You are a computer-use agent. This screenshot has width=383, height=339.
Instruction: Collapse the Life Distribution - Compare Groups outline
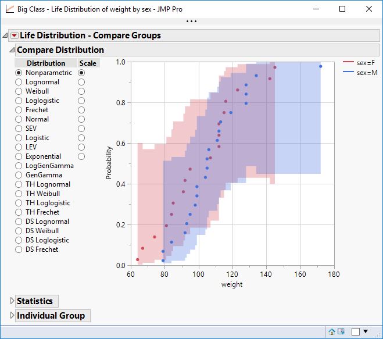coord(5,35)
